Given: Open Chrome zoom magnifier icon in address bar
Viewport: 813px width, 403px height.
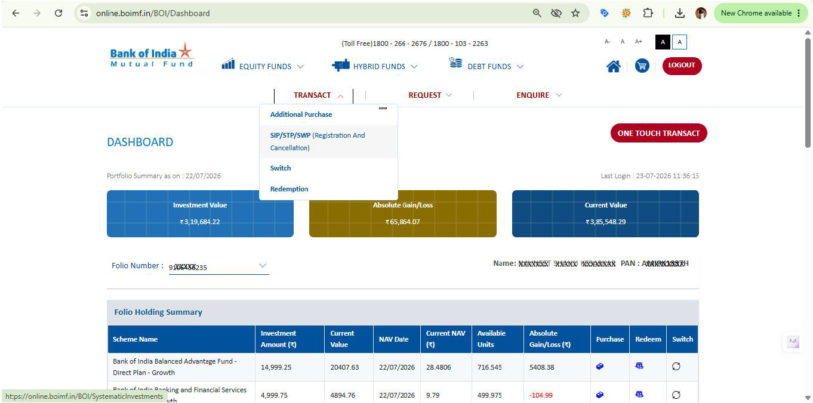Looking at the screenshot, I should pos(537,13).
